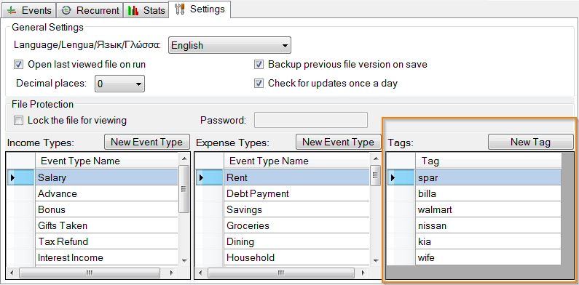
Task: Click the Events plus-minus icon
Action: pyautogui.click(x=12, y=10)
